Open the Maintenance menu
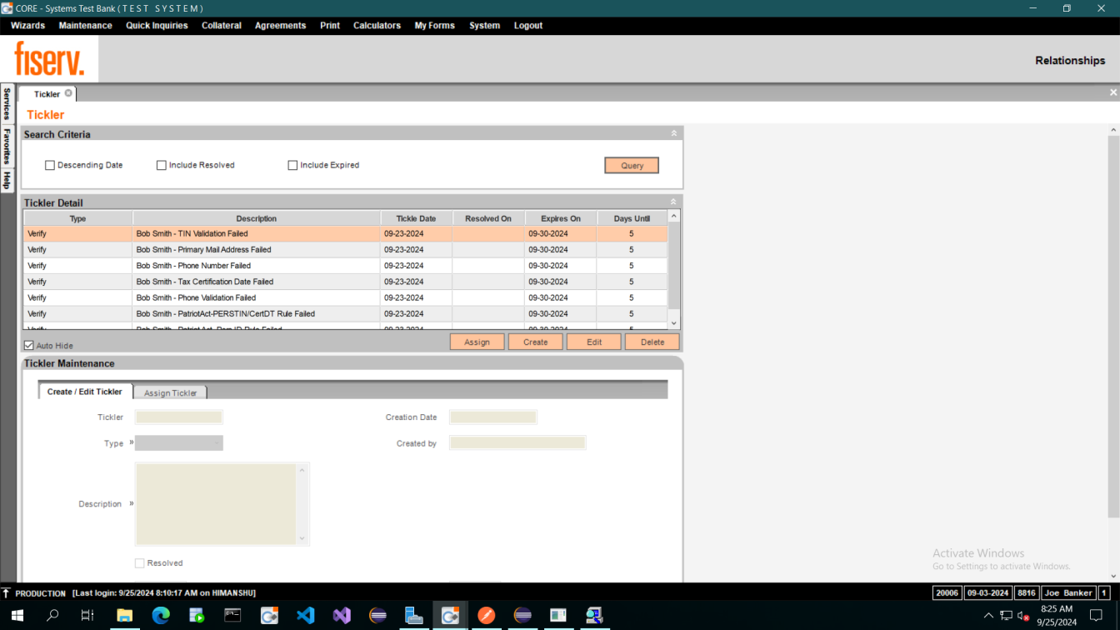The image size is (1120, 630). tap(85, 26)
